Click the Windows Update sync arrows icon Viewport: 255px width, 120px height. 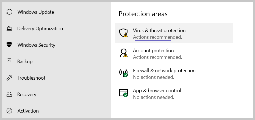point(9,12)
